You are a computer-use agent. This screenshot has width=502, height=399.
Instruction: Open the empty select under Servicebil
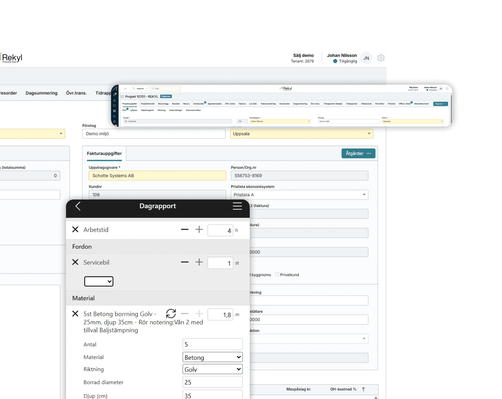[99, 281]
